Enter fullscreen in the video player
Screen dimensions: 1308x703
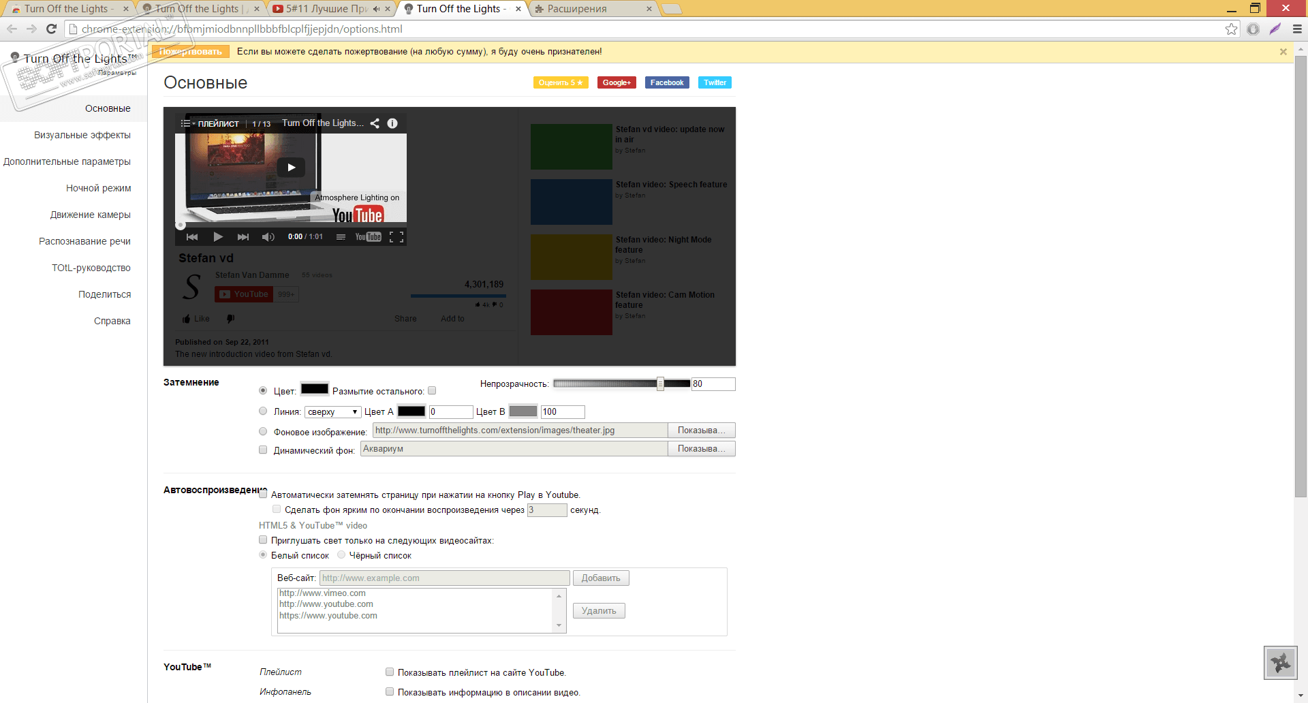(396, 237)
